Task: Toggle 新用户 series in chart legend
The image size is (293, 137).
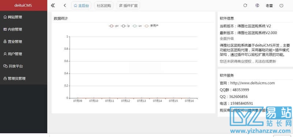Action: pos(152,26)
